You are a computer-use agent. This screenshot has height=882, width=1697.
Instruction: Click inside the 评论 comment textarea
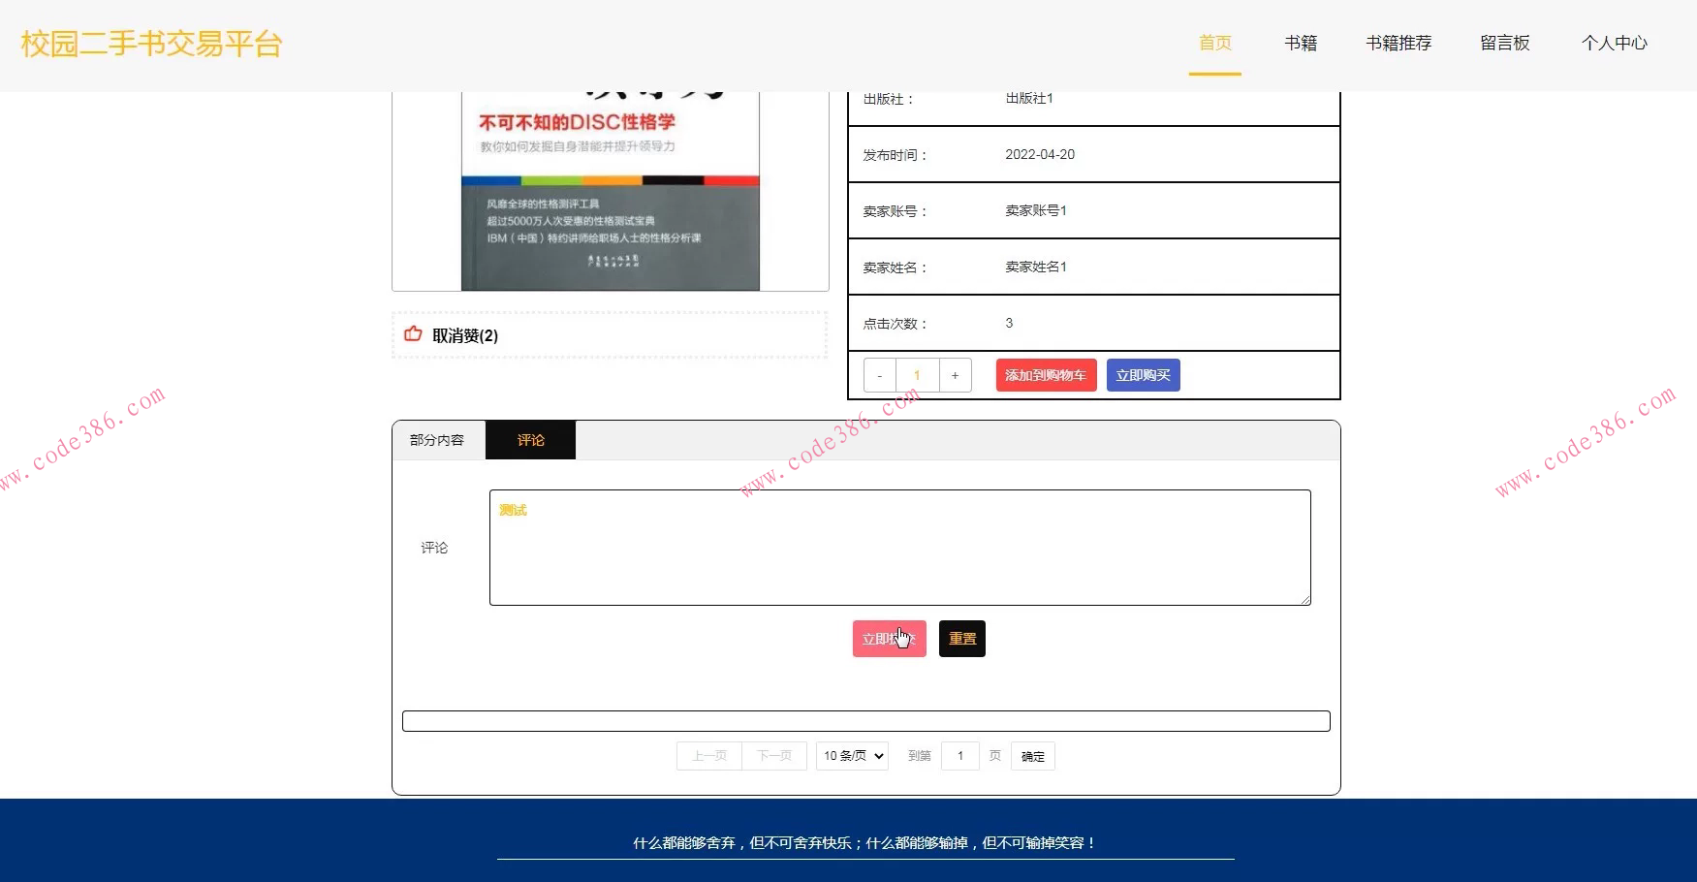[x=899, y=548]
